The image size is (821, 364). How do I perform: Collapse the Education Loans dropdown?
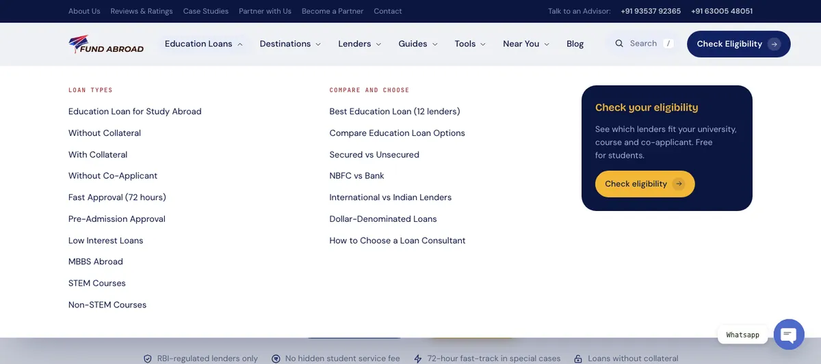204,44
